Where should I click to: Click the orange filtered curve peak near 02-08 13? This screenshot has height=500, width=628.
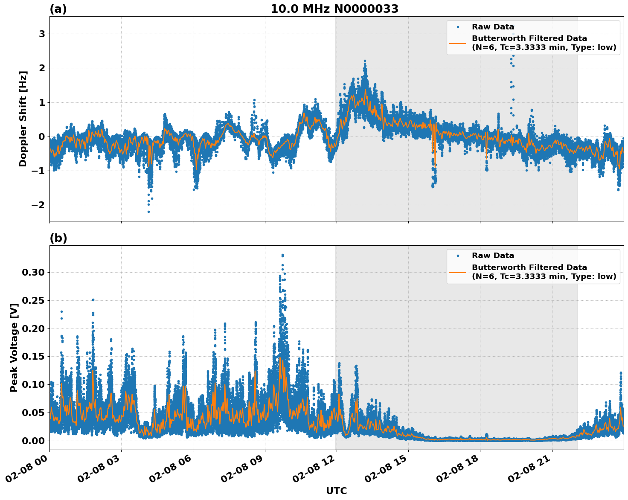(365, 90)
